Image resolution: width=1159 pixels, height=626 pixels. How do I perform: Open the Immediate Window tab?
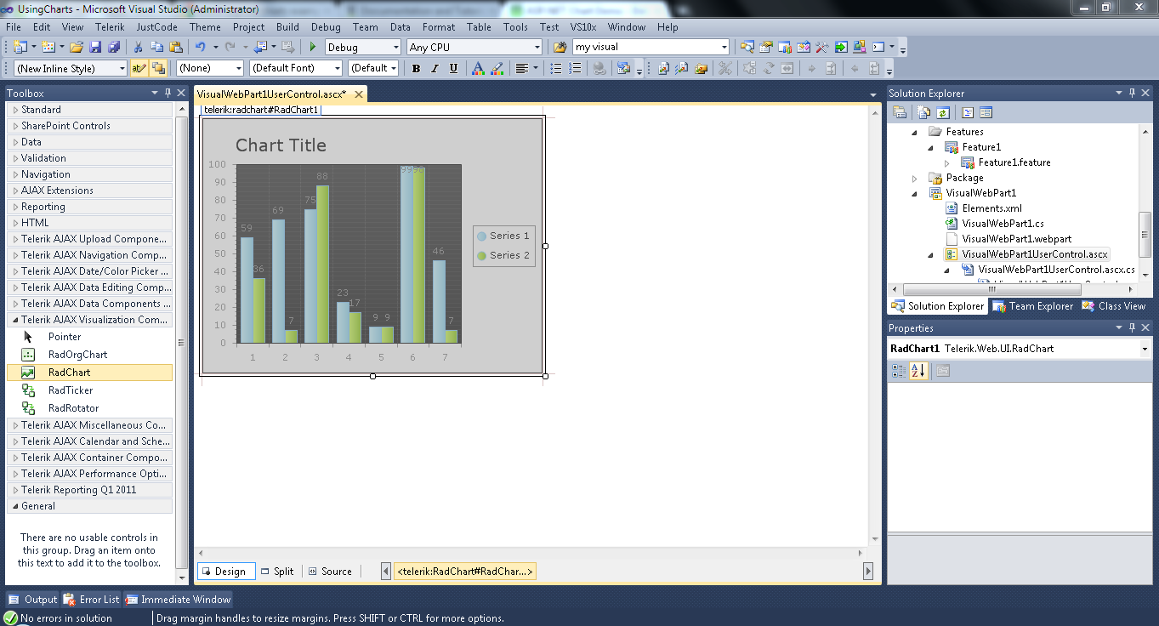[179, 600]
